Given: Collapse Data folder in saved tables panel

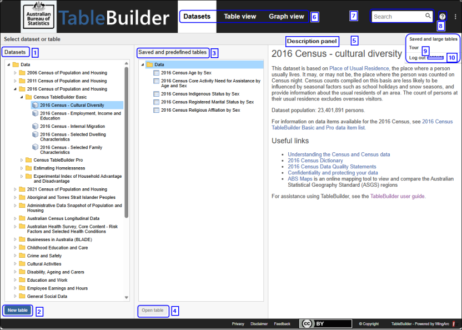Looking at the screenshot, I should 143,64.
